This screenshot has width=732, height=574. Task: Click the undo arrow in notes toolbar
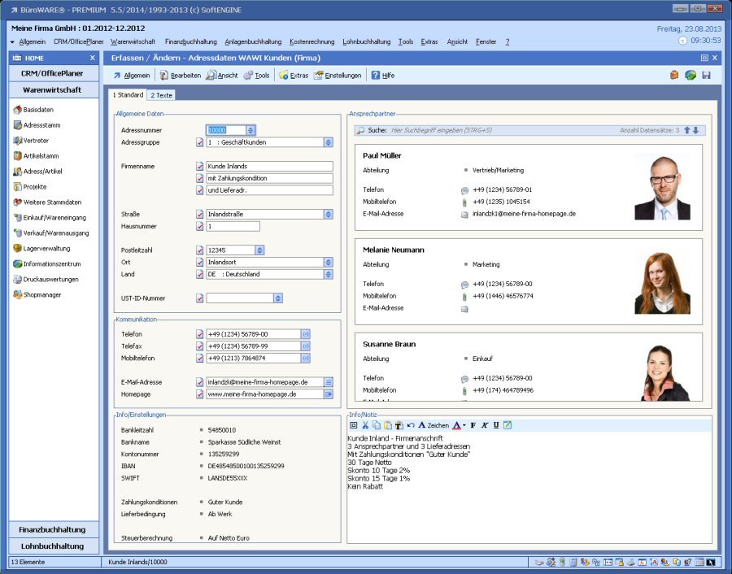click(411, 425)
